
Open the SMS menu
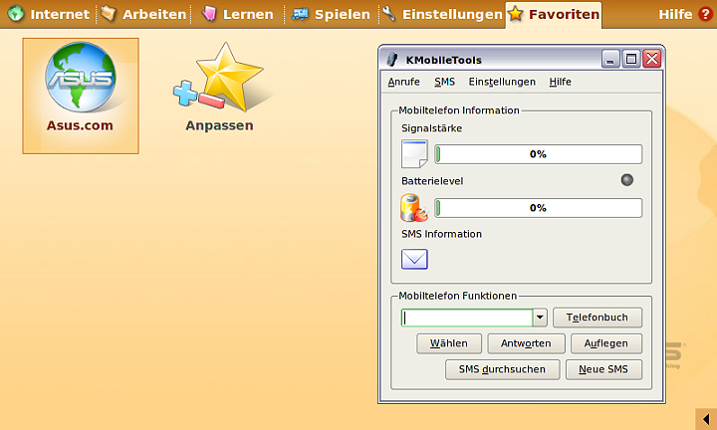(444, 82)
